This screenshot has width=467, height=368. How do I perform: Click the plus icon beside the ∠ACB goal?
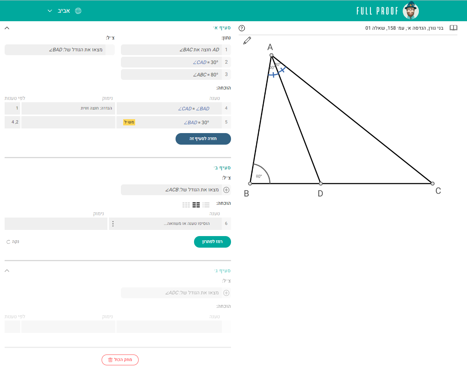click(226, 190)
